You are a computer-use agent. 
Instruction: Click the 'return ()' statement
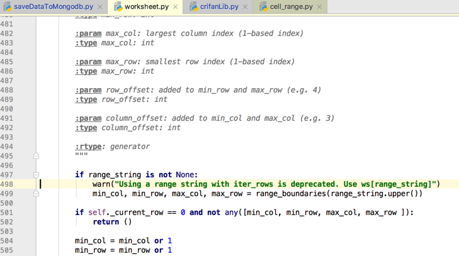[113, 222]
